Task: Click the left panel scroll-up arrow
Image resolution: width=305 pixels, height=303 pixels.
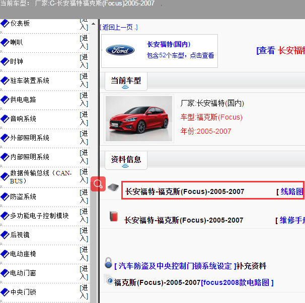Action: [x=94, y=24]
